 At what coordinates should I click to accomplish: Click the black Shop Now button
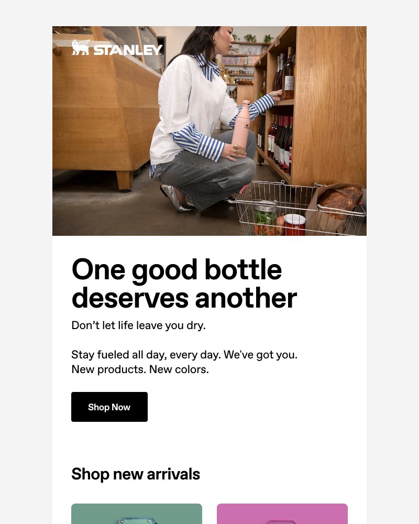(109, 407)
